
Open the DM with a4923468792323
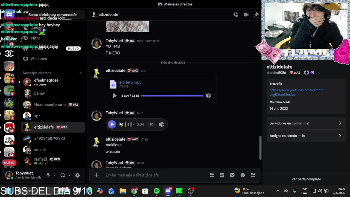[53, 138]
